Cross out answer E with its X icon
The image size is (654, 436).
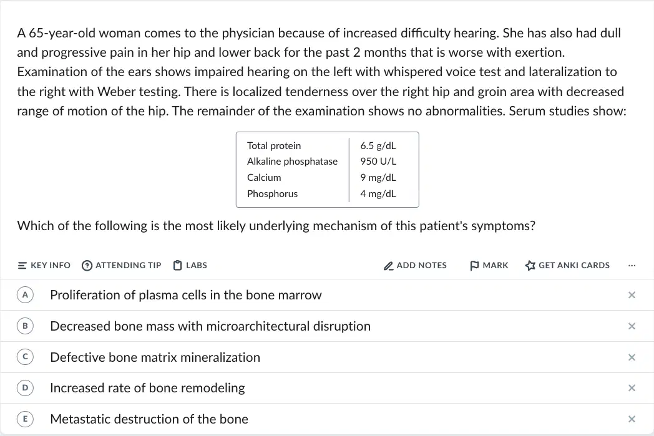pos(632,419)
